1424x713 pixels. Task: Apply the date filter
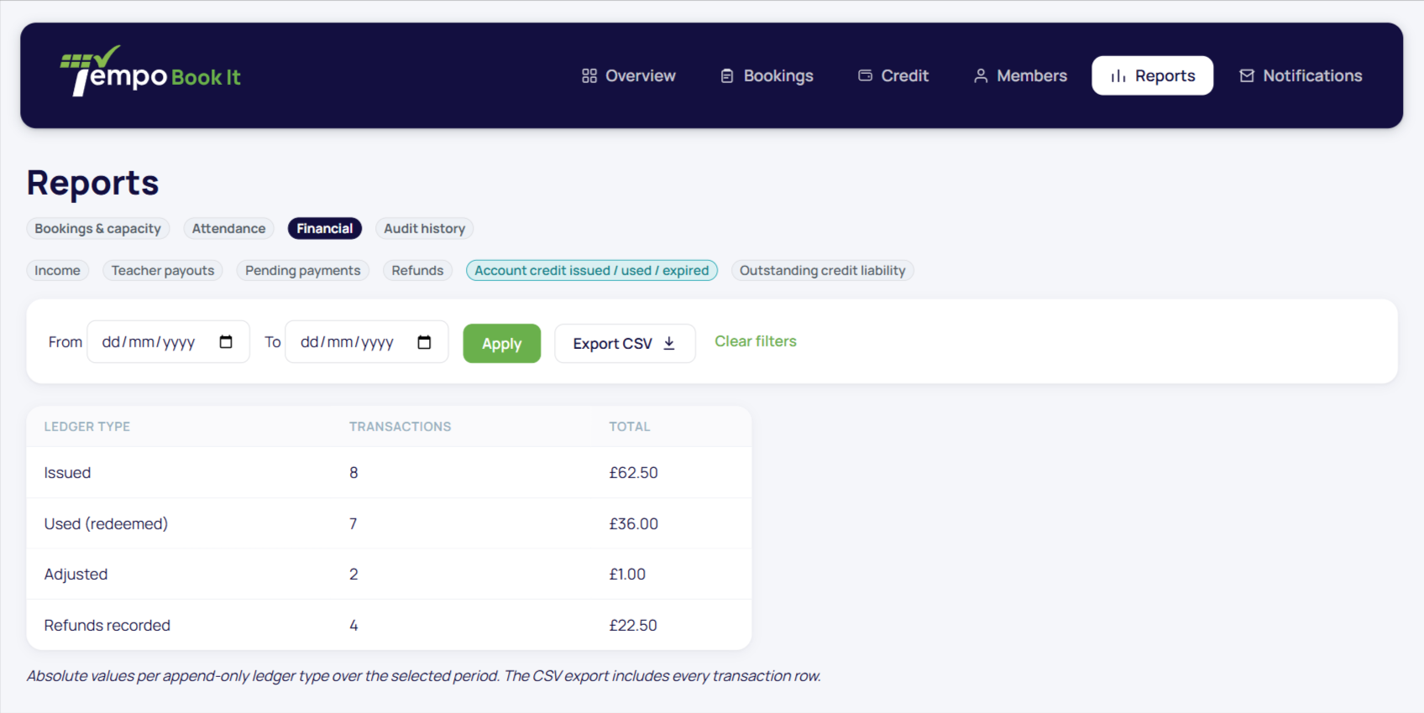pos(502,343)
